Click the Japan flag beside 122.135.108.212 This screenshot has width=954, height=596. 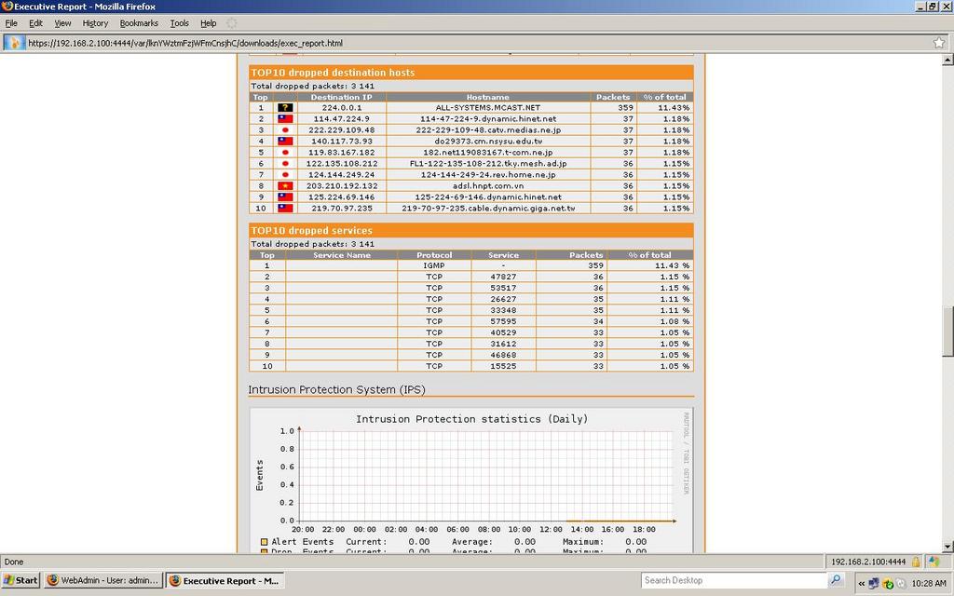click(x=285, y=164)
